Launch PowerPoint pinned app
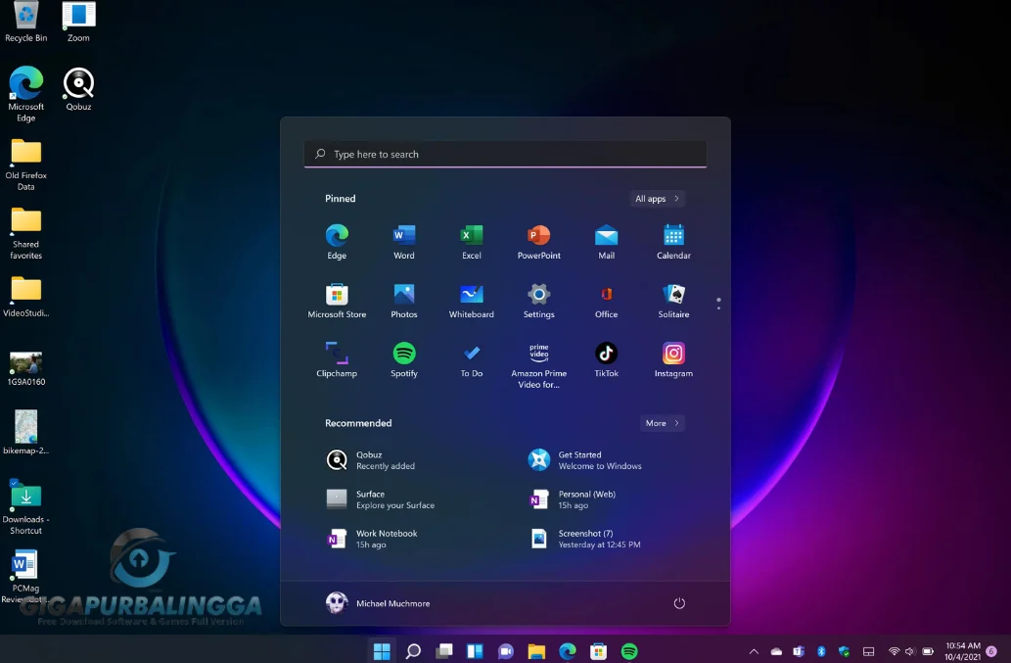The height and width of the screenshot is (663, 1011). pyautogui.click(x=539, y=242)
